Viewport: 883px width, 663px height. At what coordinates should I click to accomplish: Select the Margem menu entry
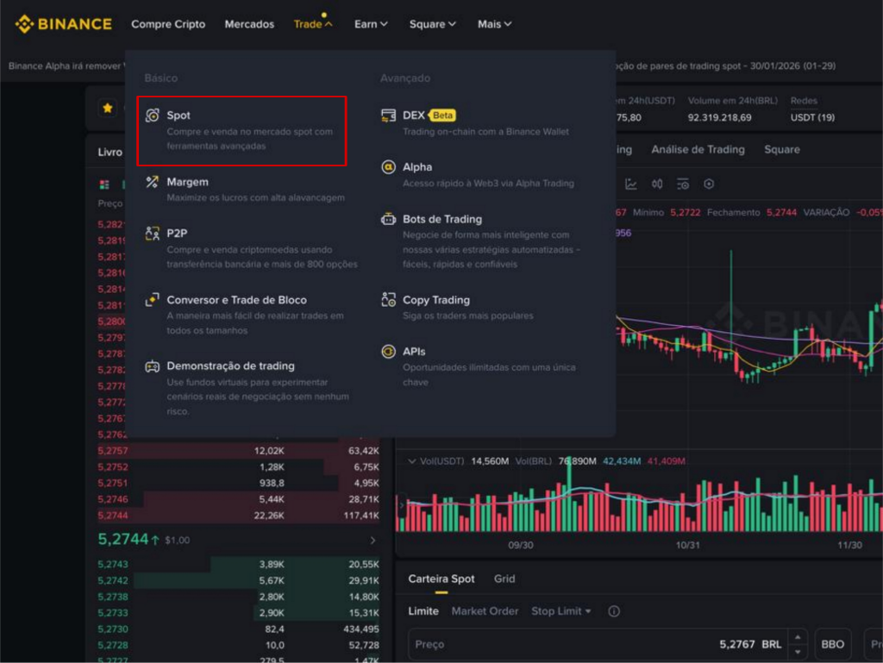(x=245, y=189)
